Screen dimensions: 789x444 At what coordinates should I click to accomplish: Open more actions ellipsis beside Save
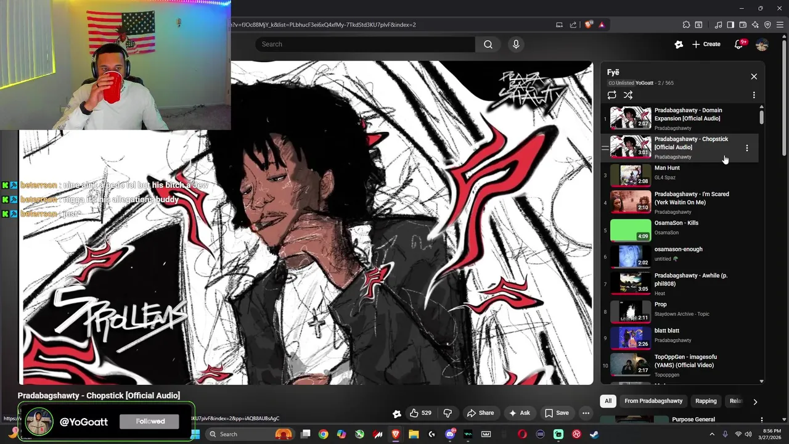(586, 413)
